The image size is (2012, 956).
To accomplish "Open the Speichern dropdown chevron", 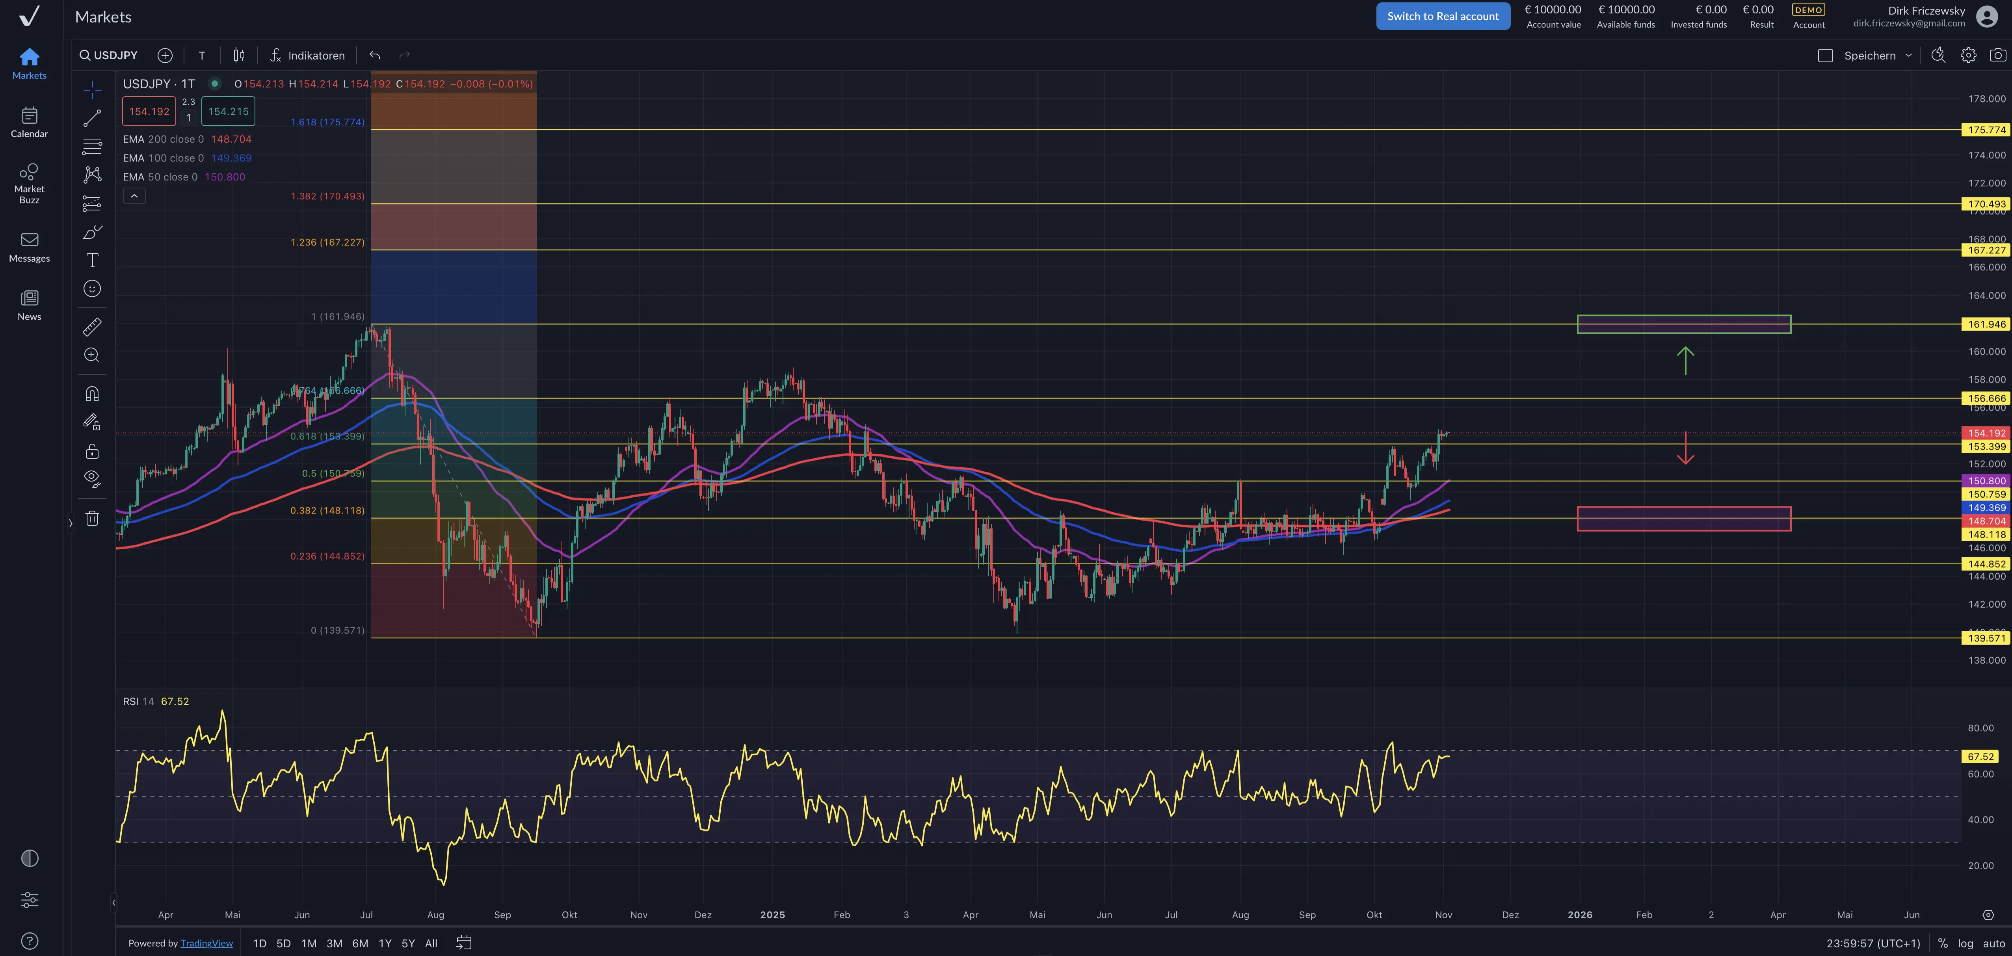I will (1909, 55).
